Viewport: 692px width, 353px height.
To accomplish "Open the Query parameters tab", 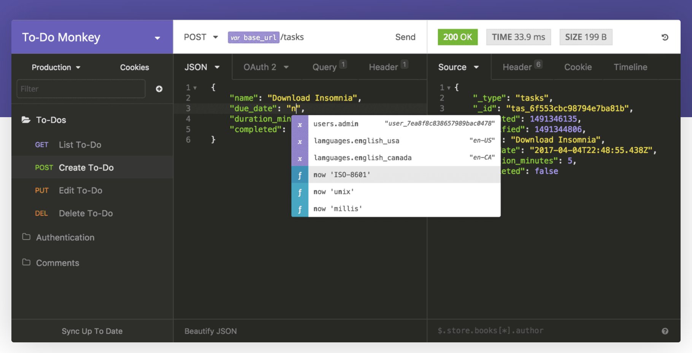I will (325, 67).
